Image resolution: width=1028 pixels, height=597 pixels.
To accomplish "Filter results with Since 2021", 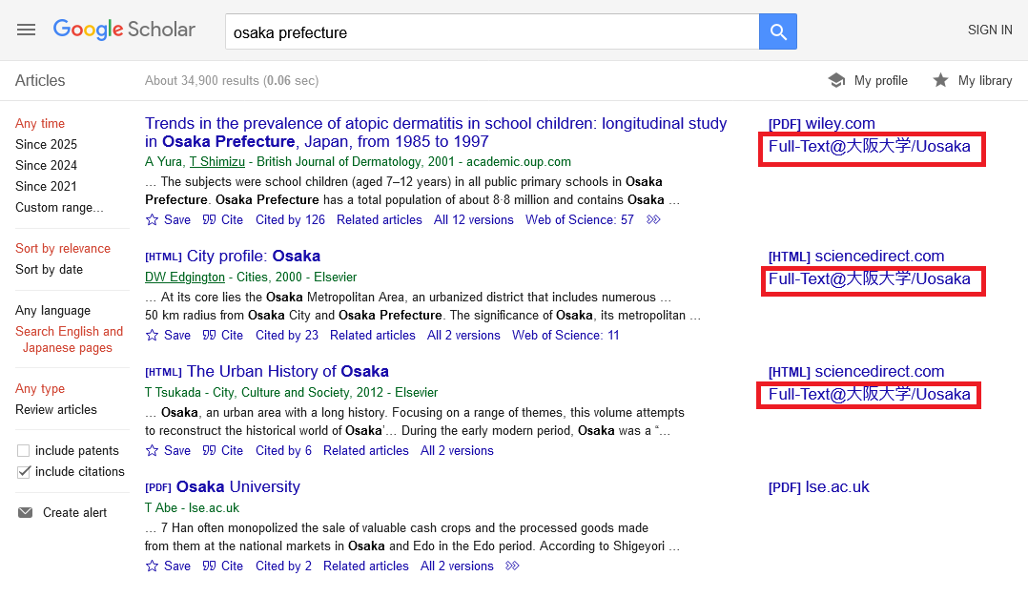I will (46, 186).
